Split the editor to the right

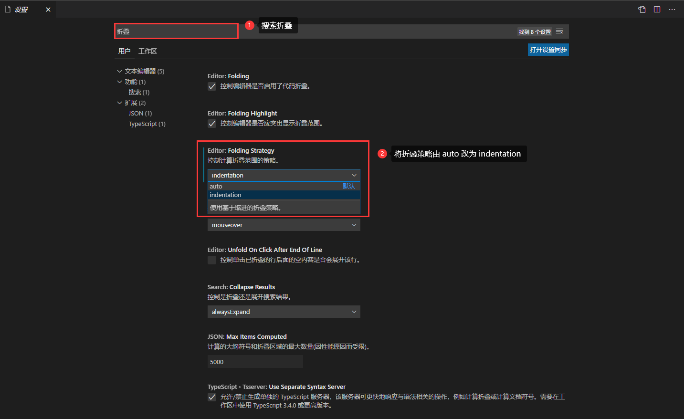point(657,10)
